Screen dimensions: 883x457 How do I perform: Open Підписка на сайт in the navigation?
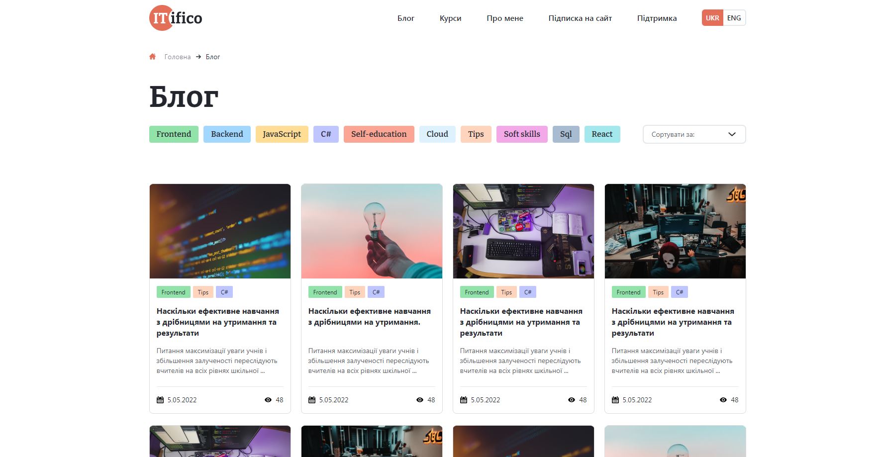pyautogui.click(x=580, y=18)
